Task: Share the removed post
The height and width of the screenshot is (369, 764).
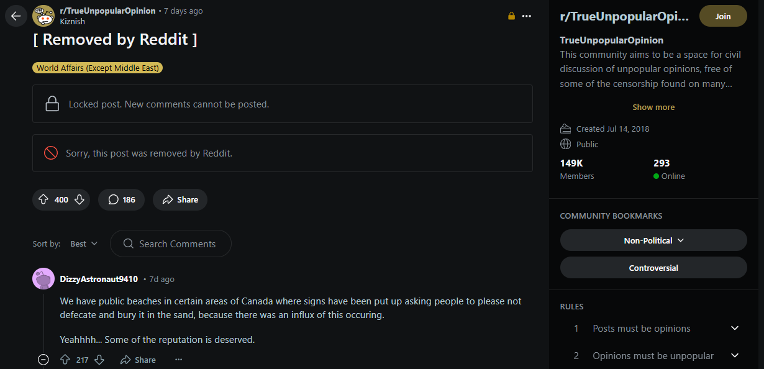Action: pyautogui.click(x=180, y=199)
